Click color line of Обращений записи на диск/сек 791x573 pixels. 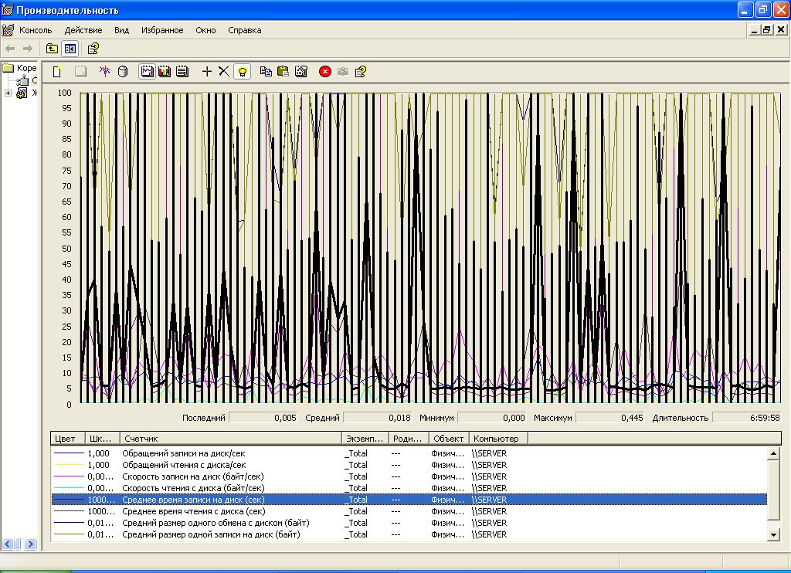click(67, 454)
